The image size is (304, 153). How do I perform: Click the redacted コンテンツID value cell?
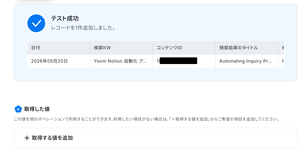point(184,61)
